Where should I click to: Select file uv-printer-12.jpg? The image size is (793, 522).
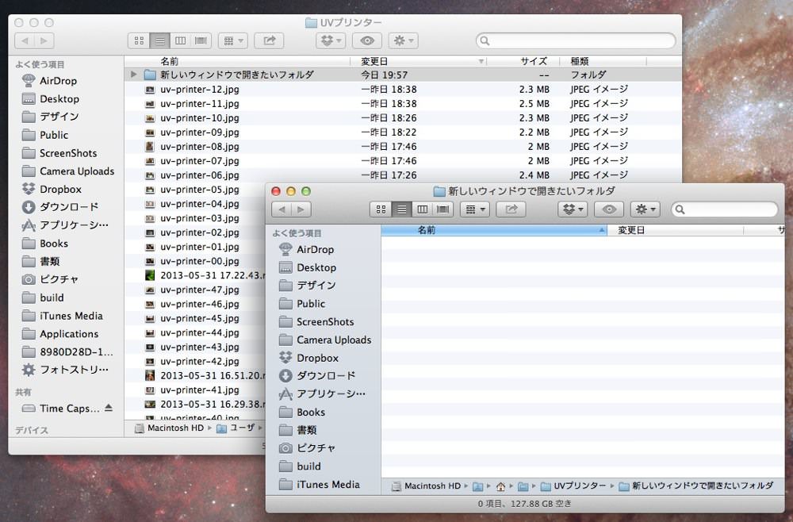click(199, 90)
